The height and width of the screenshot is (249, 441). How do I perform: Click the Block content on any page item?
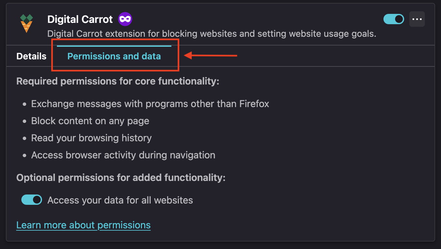pyautogui.click(x=90, y=121)
